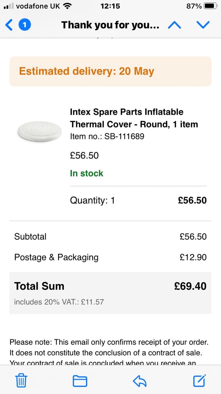Tap the In stock status label
221x394 pixels.
(86, 174)
